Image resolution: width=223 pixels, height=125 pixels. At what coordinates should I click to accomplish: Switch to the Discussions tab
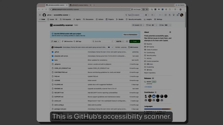88,19
